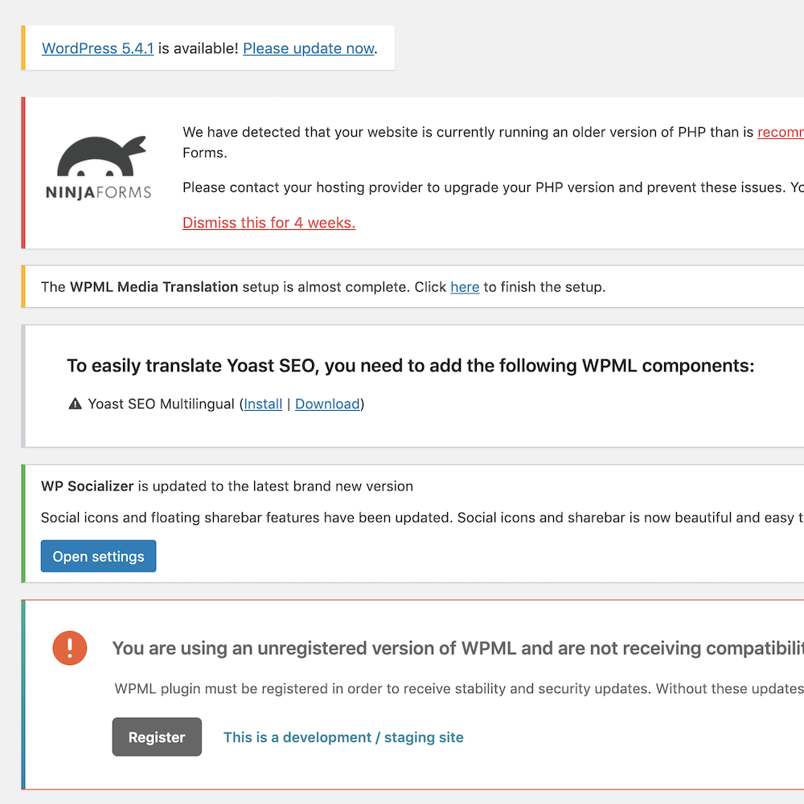Register the WPML plugin

(157, 737)
